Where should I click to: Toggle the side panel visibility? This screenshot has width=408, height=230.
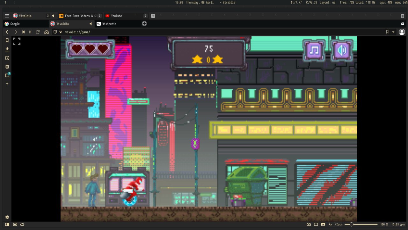coord(7,225)
